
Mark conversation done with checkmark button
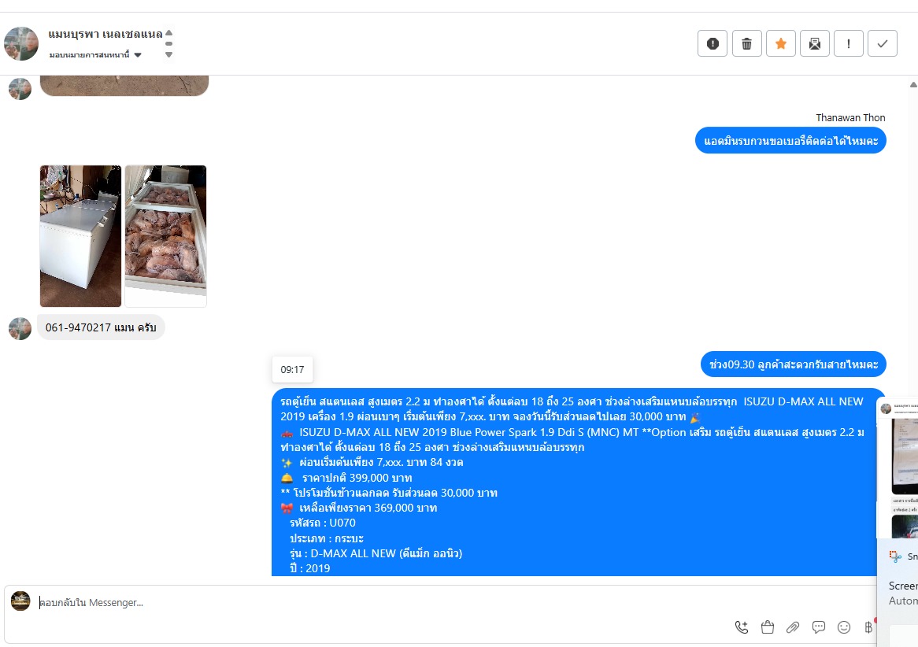click(883, 43)
